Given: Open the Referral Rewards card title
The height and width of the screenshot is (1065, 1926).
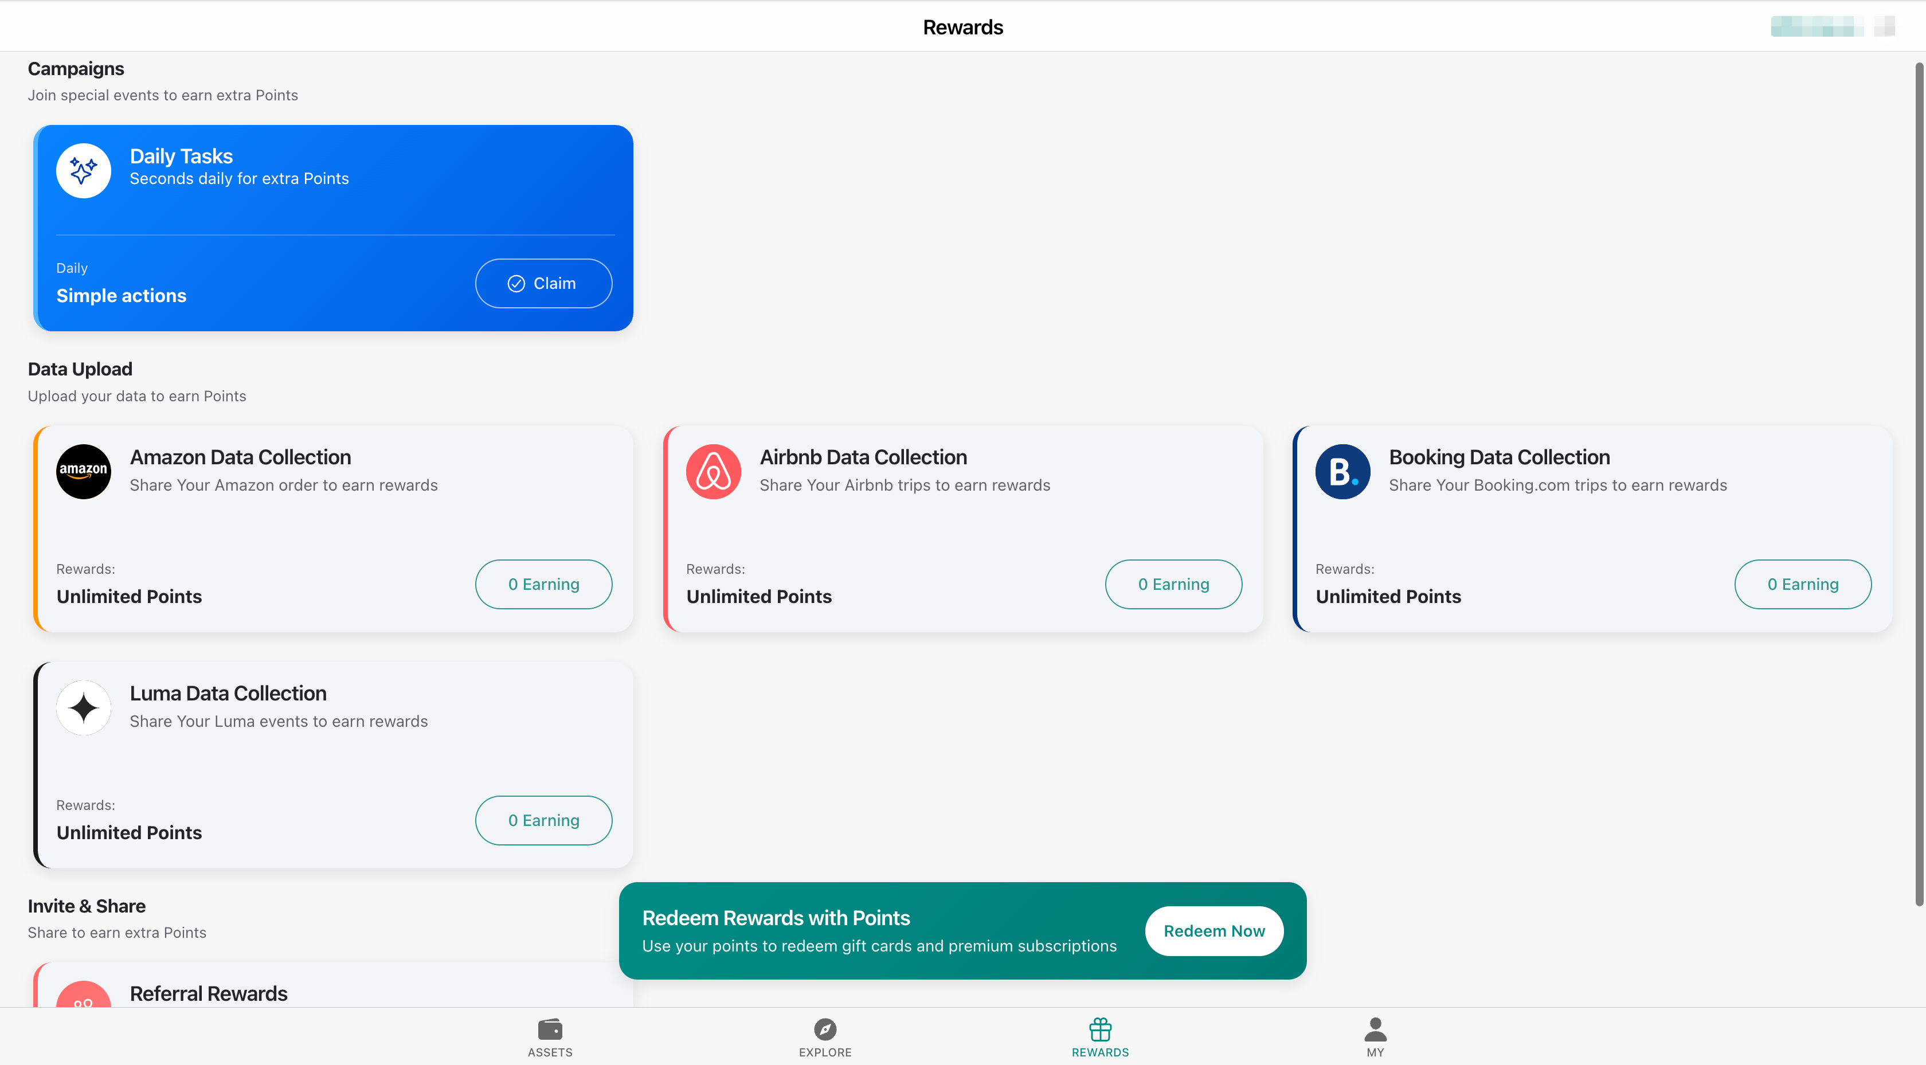Looking at the screenshot, I should [x=209, y=993].
